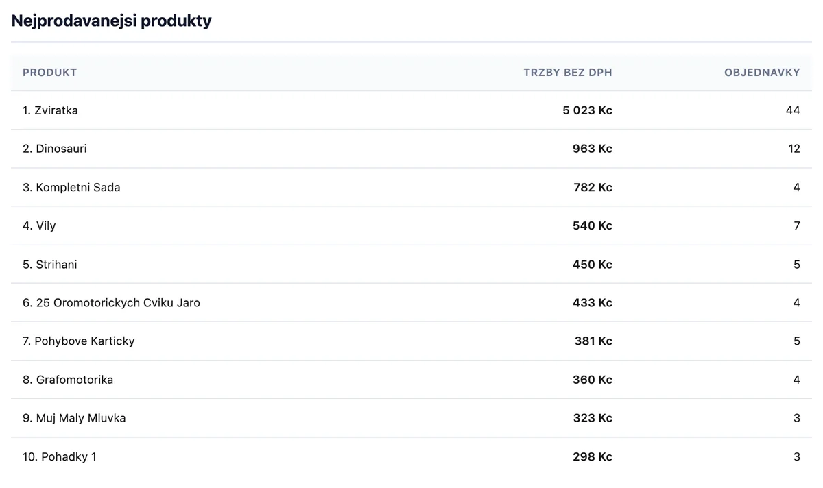Click the 782 Kc revenue value
Screen dimensions: 823x488
click(x=593, y=187)
